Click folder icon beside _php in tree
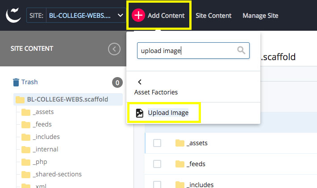 [x=26, y=162]
